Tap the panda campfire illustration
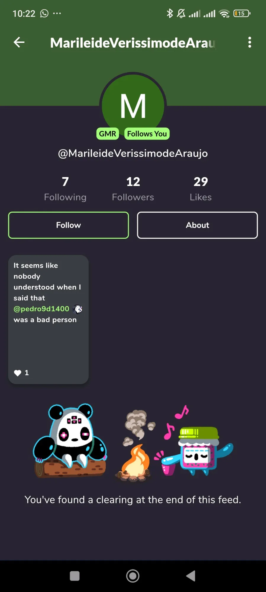 [133, 441]
